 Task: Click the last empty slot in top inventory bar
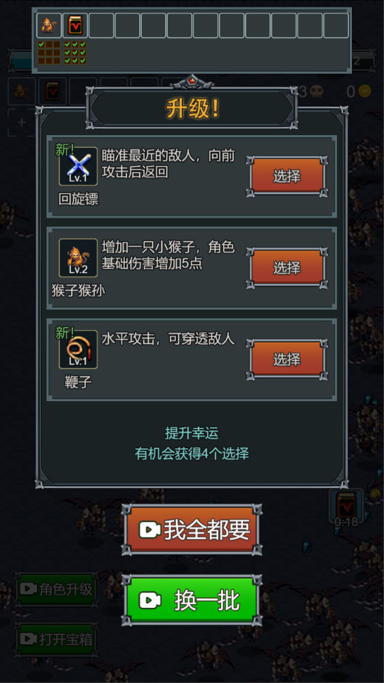pyautogui.click(x=336, y=25)
